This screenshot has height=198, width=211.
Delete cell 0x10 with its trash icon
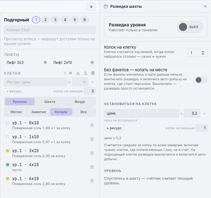(92, 125)
